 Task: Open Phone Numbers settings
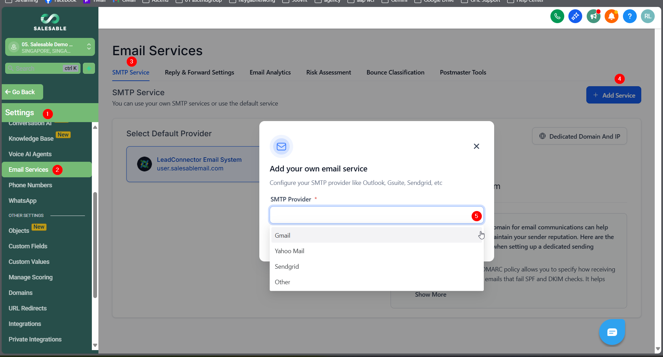click(x=30, y=185)
